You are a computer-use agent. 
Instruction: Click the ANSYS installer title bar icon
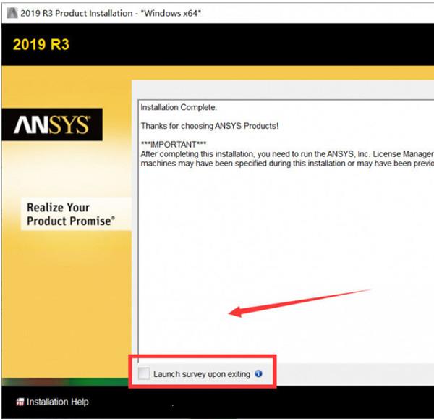pos(12,13)
